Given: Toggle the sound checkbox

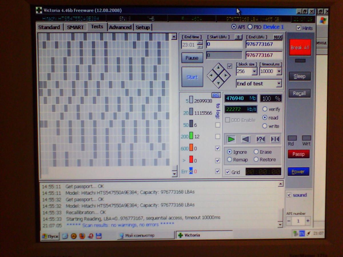Looking at the screenshot, I should 289,195.
